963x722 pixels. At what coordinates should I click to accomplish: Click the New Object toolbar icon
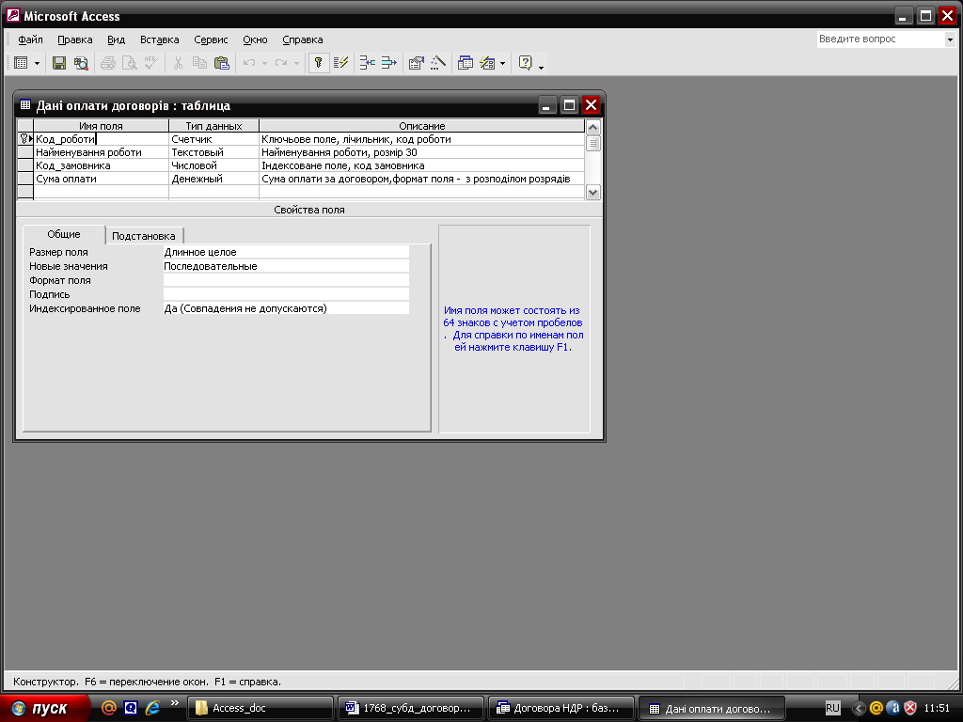coord(487,63)
